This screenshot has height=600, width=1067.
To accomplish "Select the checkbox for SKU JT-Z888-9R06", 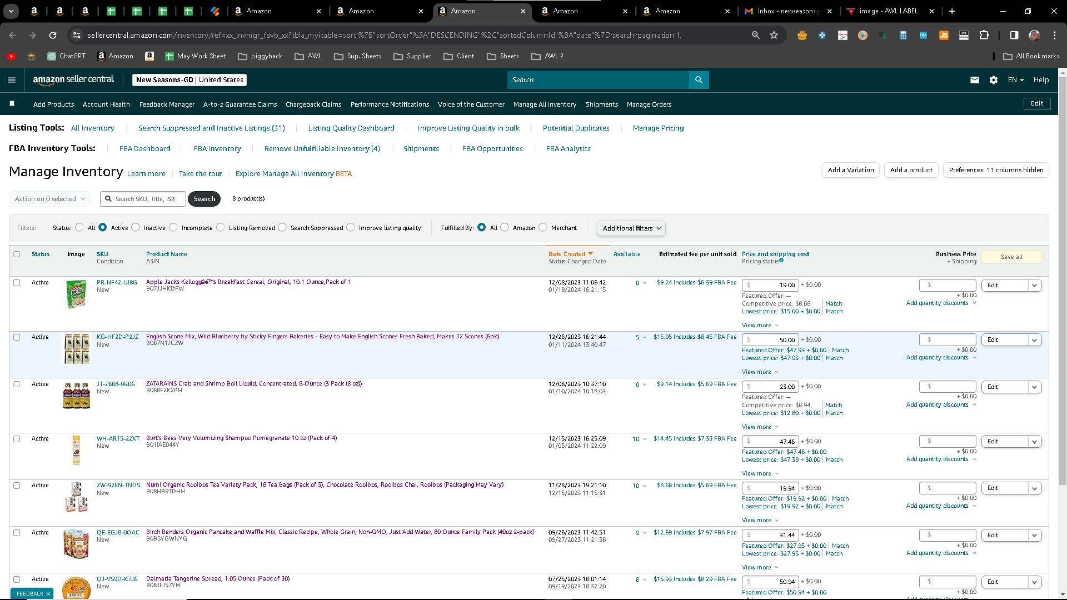I will [x=17, y=384].
